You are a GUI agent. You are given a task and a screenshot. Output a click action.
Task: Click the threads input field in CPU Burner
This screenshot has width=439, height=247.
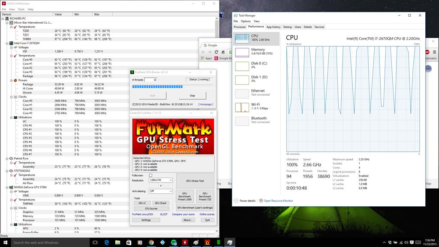point(150,80)
